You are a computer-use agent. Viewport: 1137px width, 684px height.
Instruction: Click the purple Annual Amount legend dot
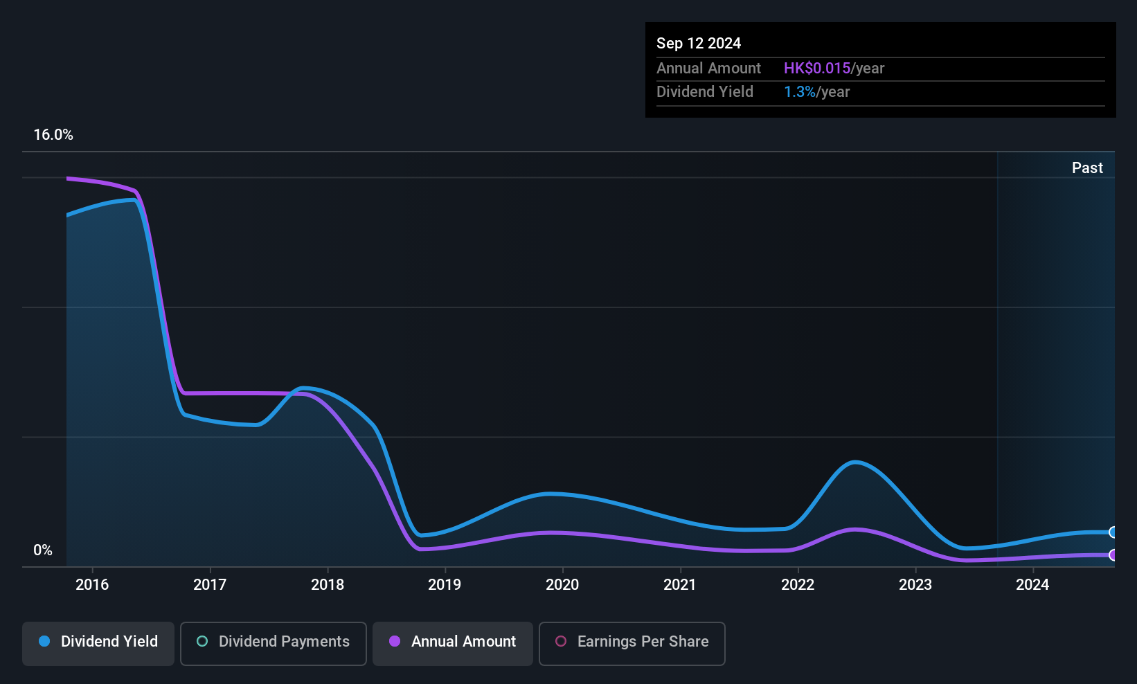(395, 641)
